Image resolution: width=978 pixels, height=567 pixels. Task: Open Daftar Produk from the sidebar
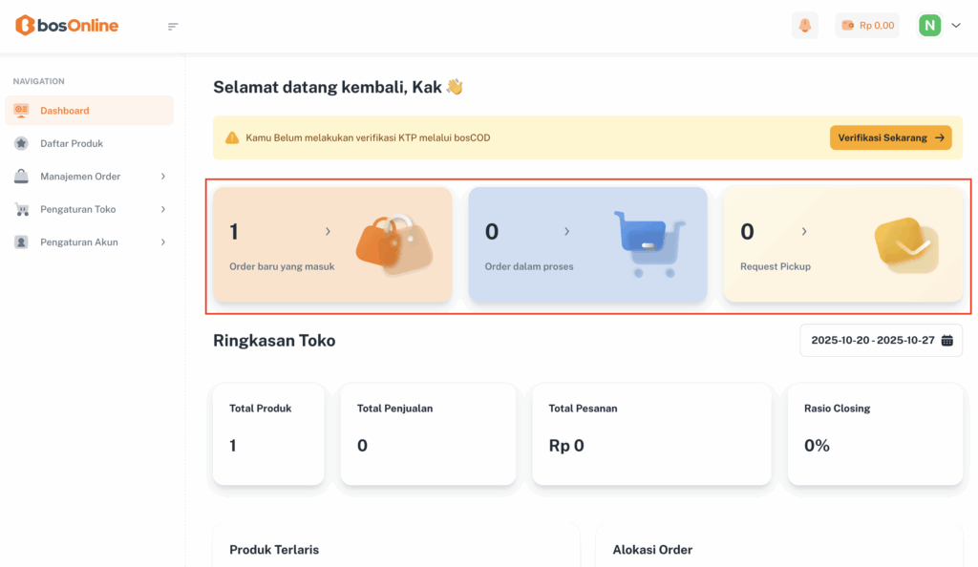coord(72,143)
